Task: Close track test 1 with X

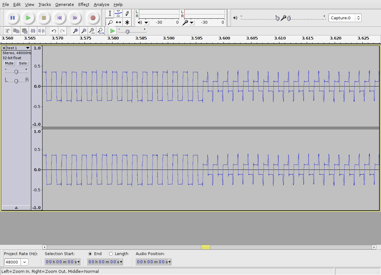Action: point(4,48)
